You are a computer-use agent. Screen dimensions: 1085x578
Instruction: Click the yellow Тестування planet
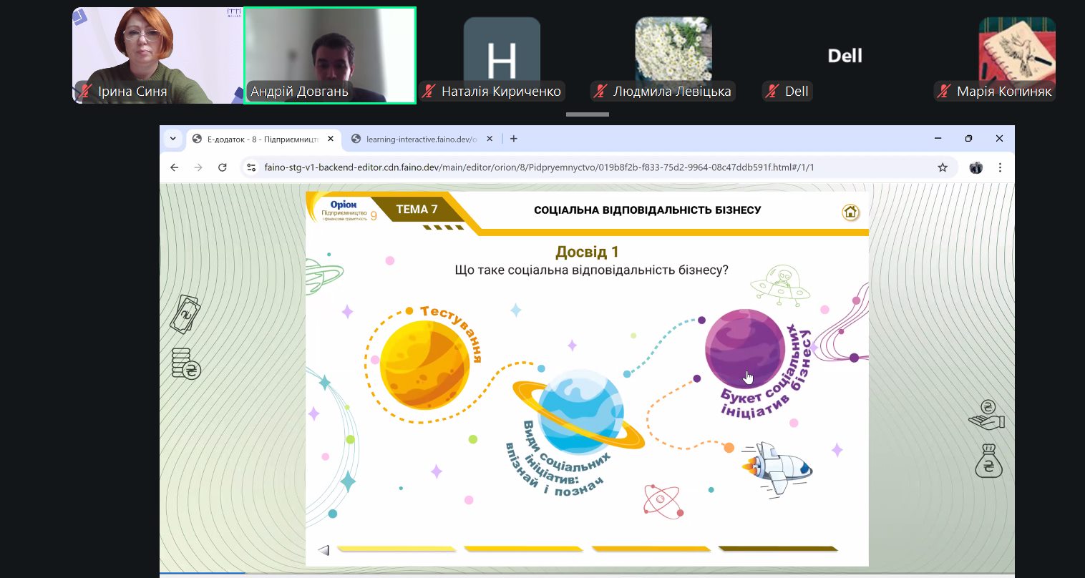coord(424,365)
